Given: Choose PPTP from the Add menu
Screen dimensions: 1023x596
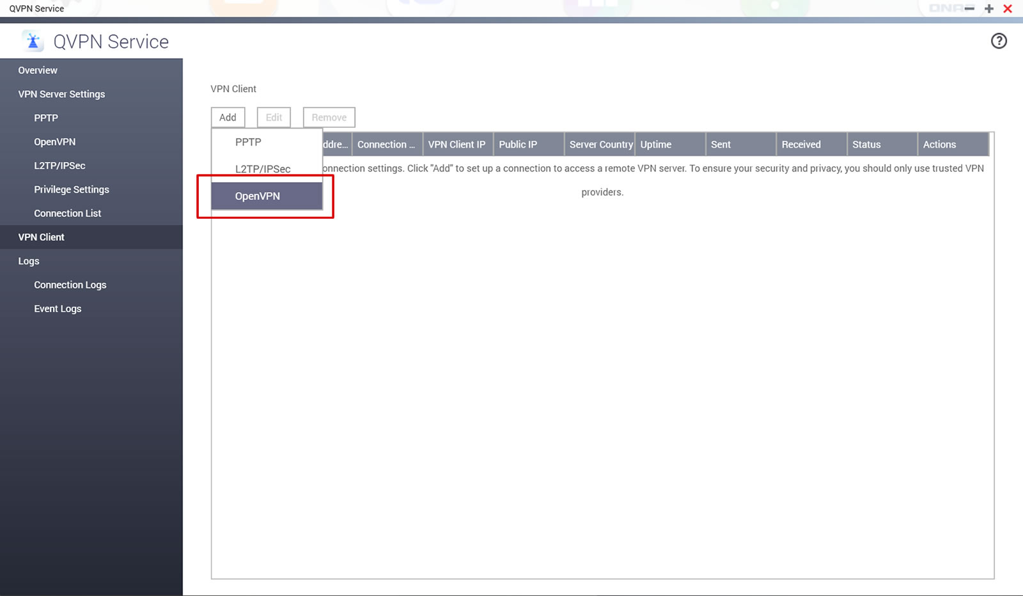Looking at the screenshot, I should click(x=267, y=142).
